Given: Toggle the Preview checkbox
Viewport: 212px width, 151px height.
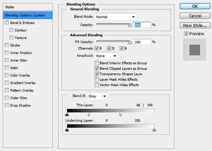Looking at the screenshot, I should (186, 34).
